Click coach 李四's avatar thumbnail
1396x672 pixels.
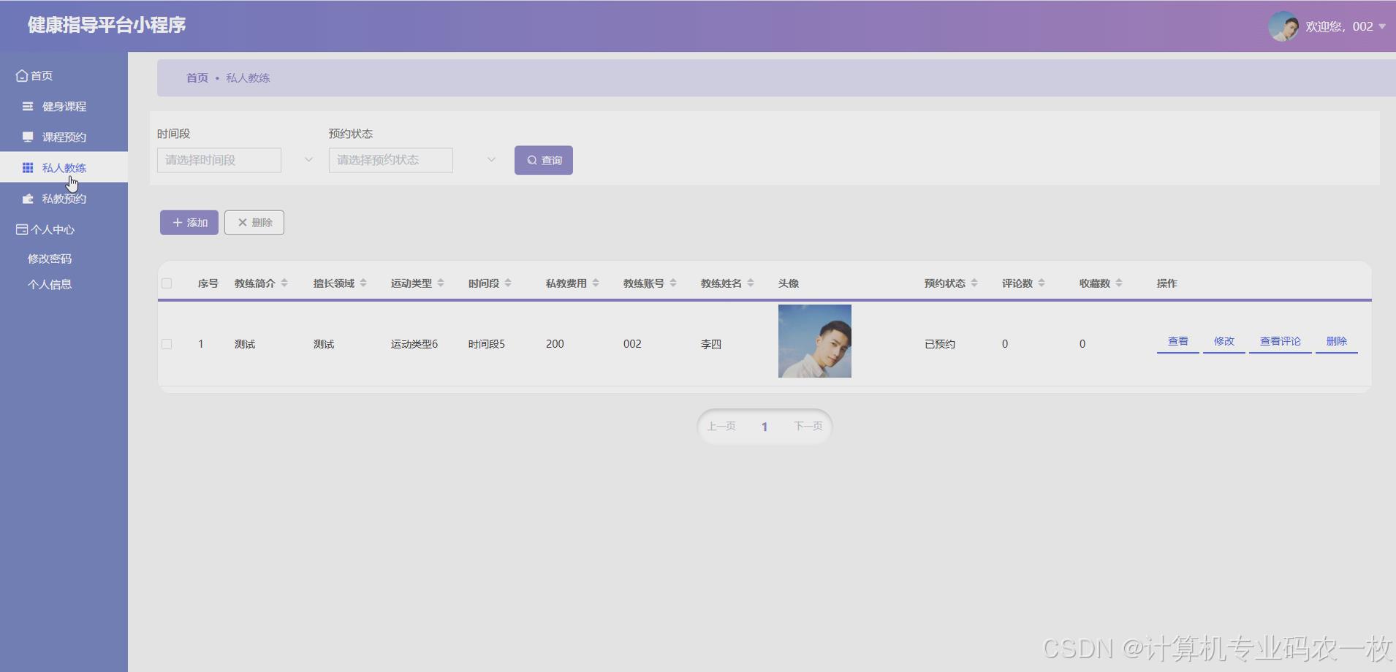(814, 340)
